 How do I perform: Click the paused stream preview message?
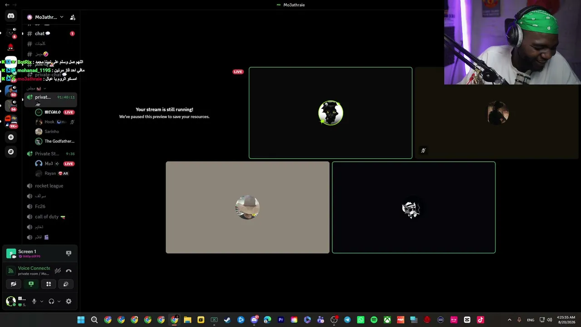click(164, 113)
